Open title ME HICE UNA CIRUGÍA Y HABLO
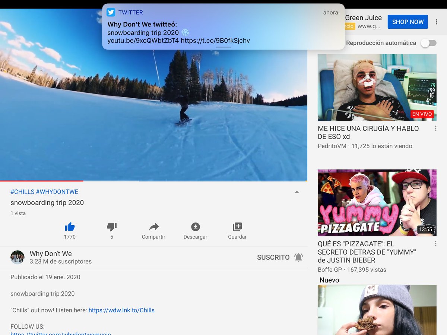The width and height of the screenshot is (447, 335). pyautogui.click(x=368, y=133)
